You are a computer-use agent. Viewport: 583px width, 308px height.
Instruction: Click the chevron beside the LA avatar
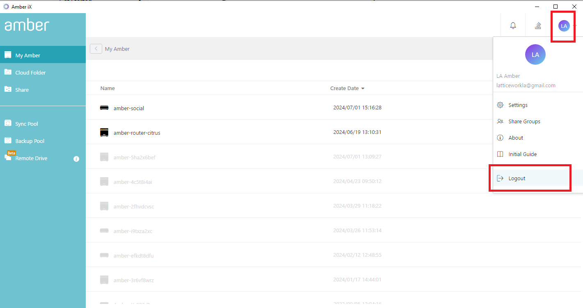point(575,26)
